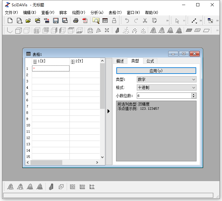
Task: Increase 小数位数 with the up arrow
Action: [x=194, y=94]
